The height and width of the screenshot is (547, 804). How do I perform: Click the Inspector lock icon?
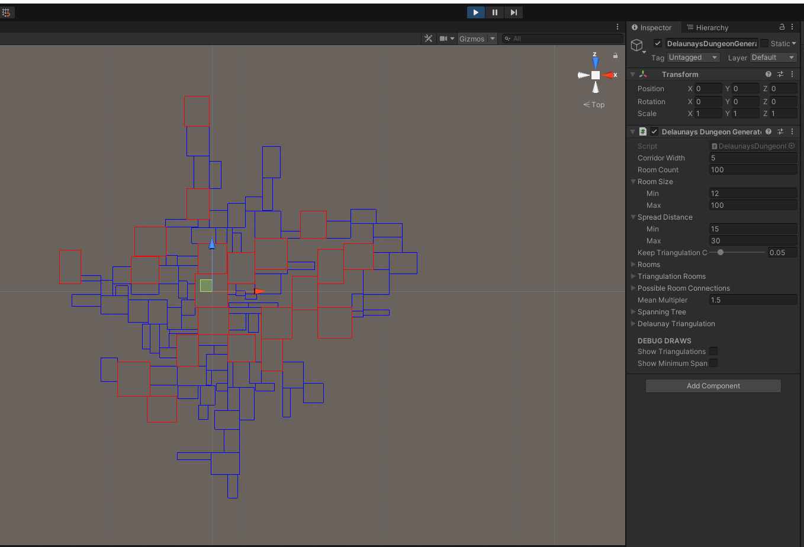[782, 27]
